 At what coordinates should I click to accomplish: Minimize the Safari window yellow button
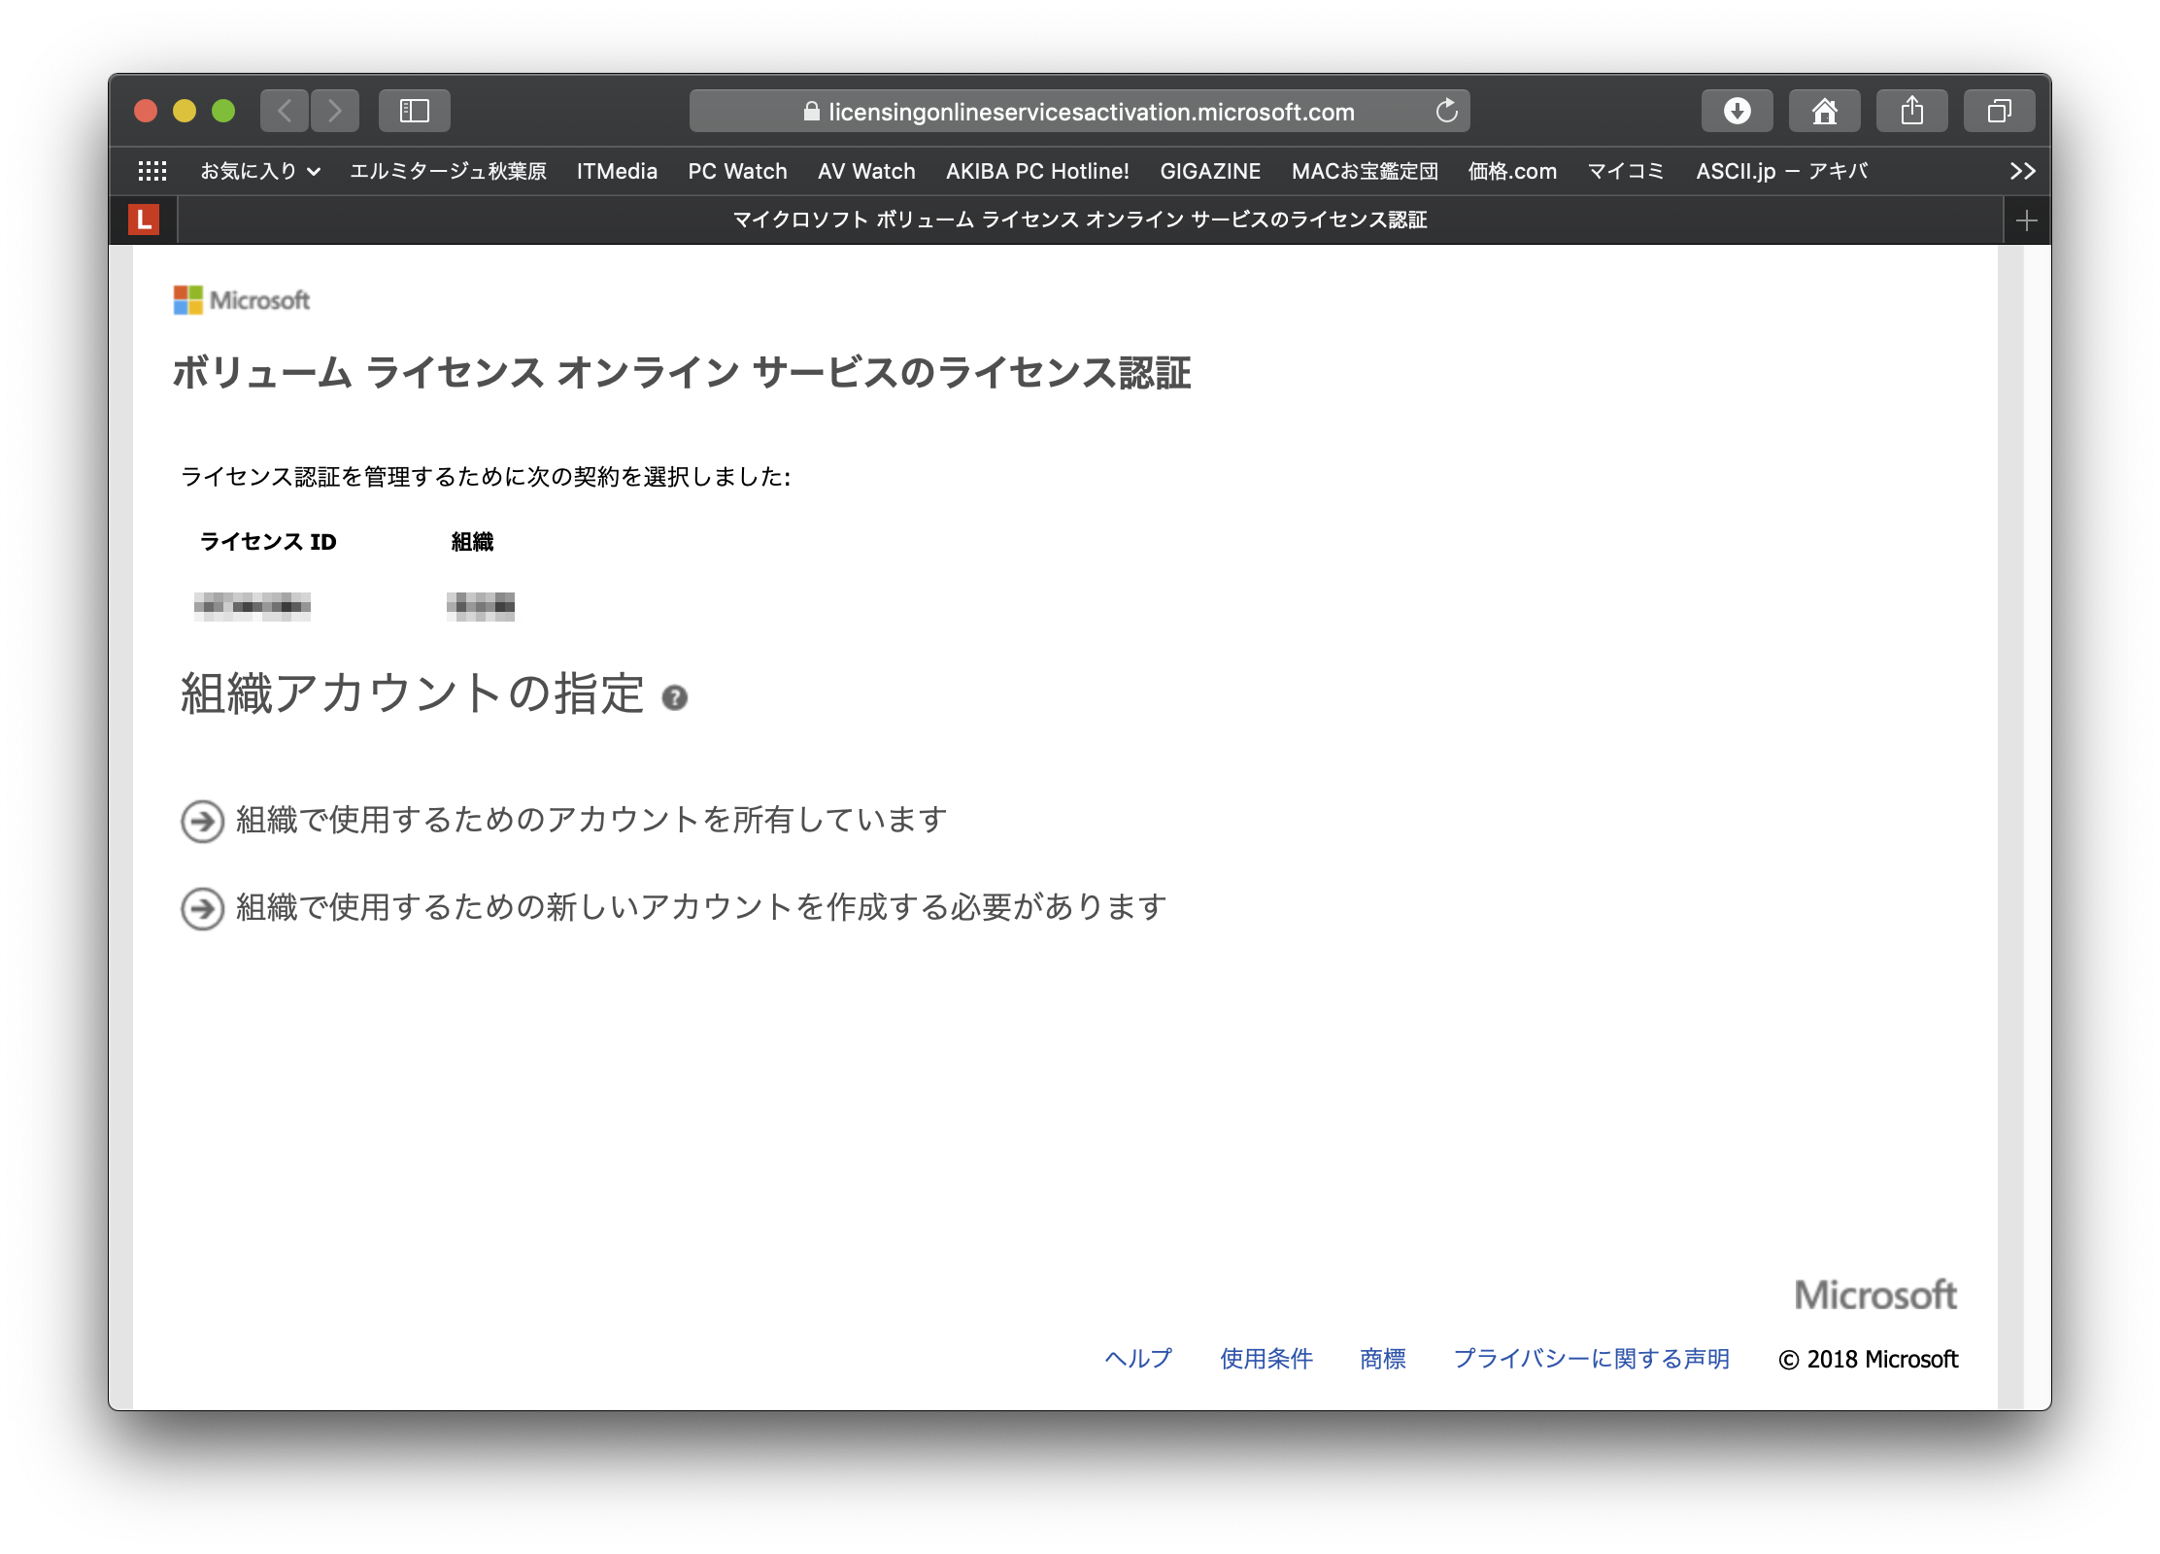point(185,111)
